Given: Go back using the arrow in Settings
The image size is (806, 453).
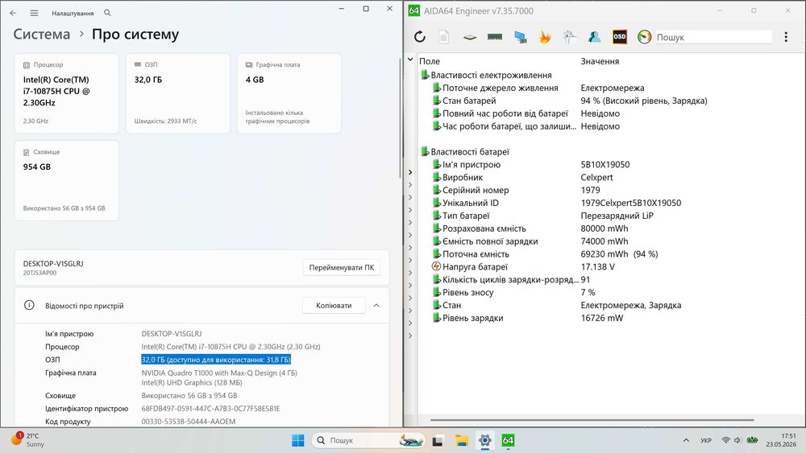Looking at the screenshot, I should [x=14, y=13].
